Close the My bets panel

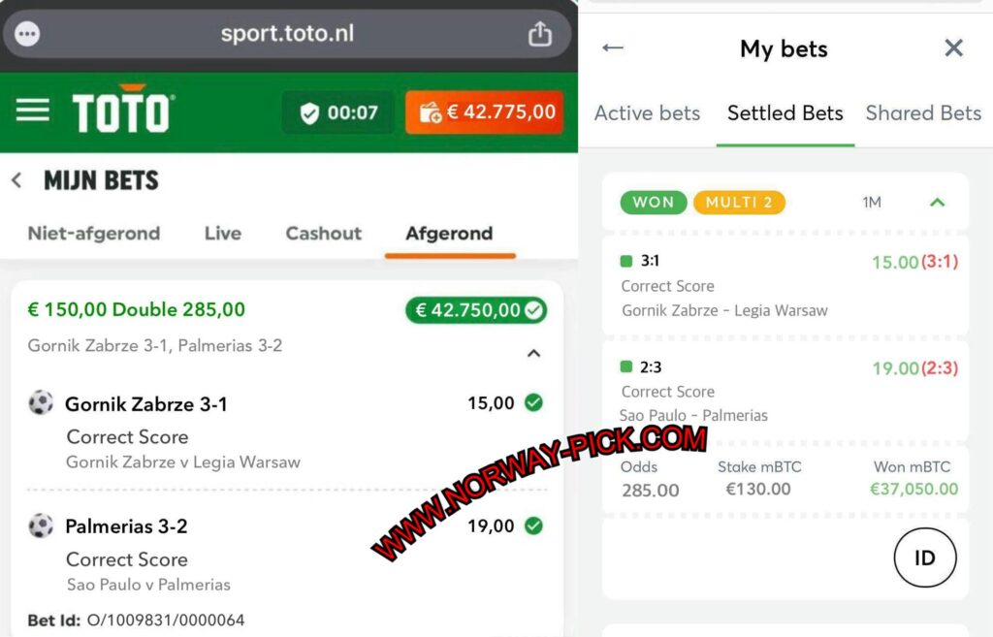coord(953,48)
